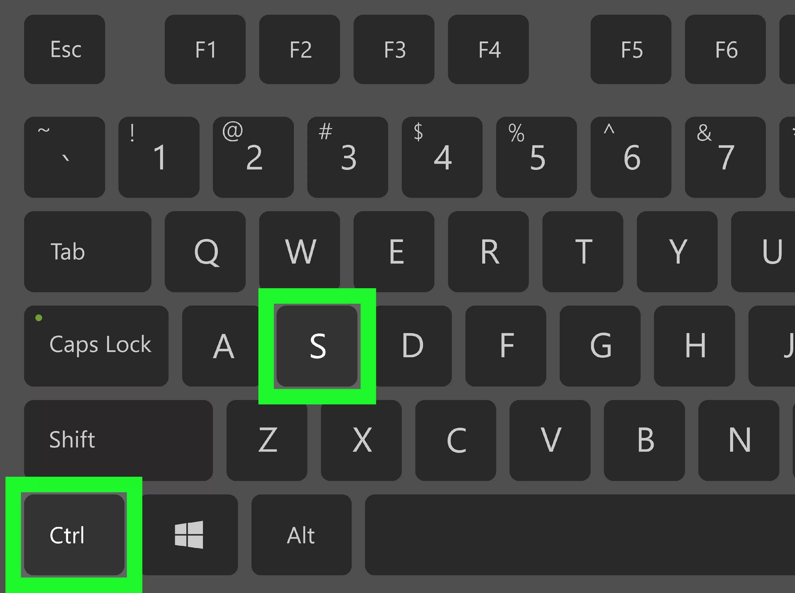795x593 pixels.
Task: Click the highlighted Ctrl key
Action: pos(74,535)
